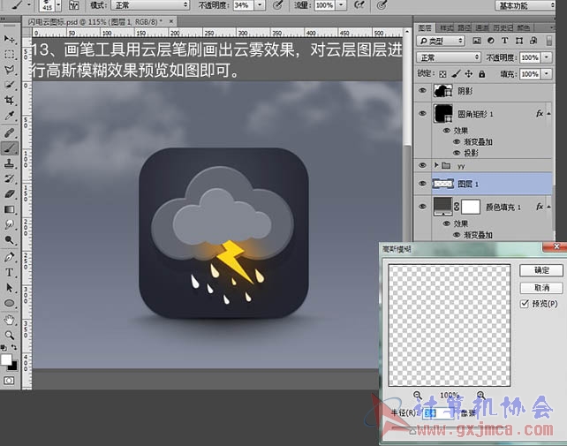This screenshot has height=446, width=567.
Task: Open layer opacity 100% arrow
Action: tap(547, 57)
